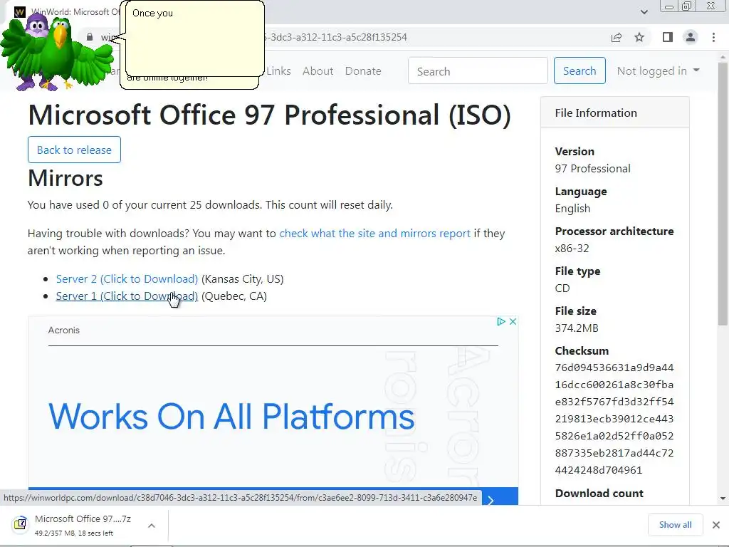Click the scrollbar down arrow
The height and width of the screenshot is (547, 729).
723,499
